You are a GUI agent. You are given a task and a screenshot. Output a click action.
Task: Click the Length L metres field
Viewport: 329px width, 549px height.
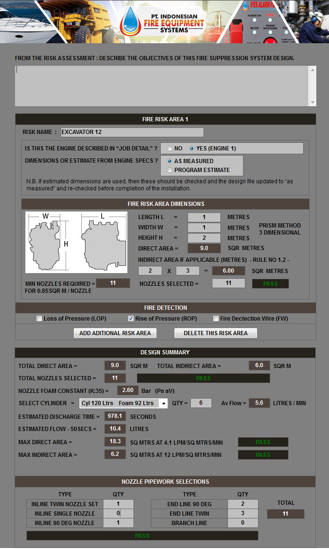204,217
